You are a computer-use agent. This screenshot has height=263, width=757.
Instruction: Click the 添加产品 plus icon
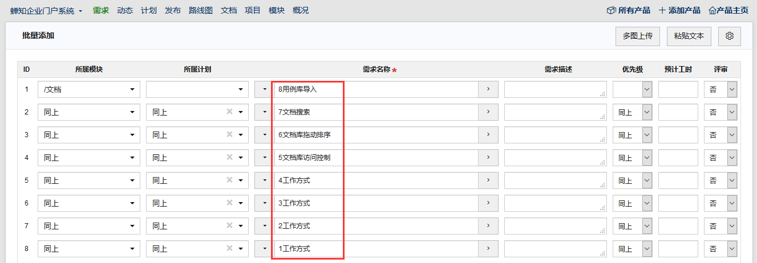pyautogui.click(x=662, y=10)
